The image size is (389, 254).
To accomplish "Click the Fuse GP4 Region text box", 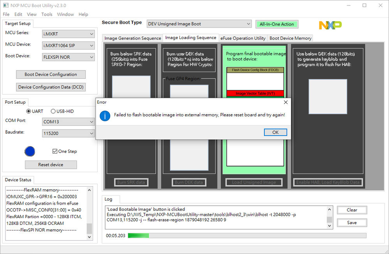I will (189, 92).
